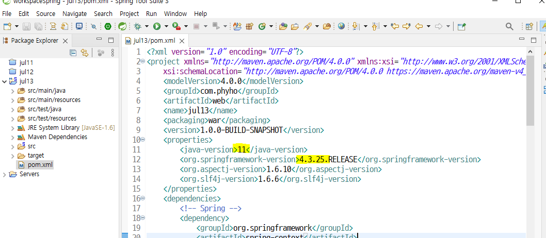Click the editor vertical scrollbar thumb
546x238 pixels.
coord(530,90)
